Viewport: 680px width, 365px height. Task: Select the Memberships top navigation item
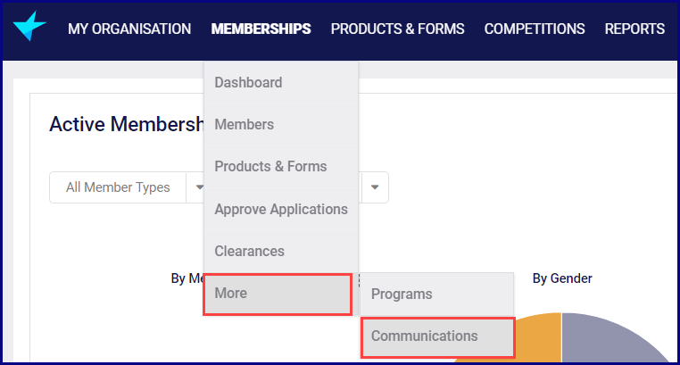tap(261, 29)
